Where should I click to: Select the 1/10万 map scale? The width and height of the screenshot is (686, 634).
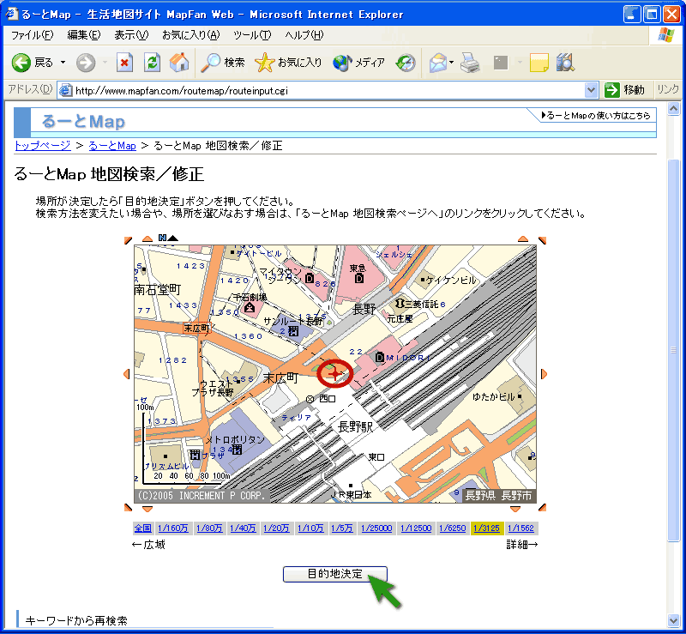310,528
